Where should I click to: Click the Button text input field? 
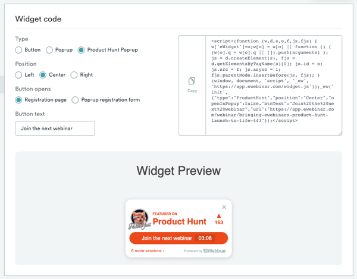click(x=55, y=128)
